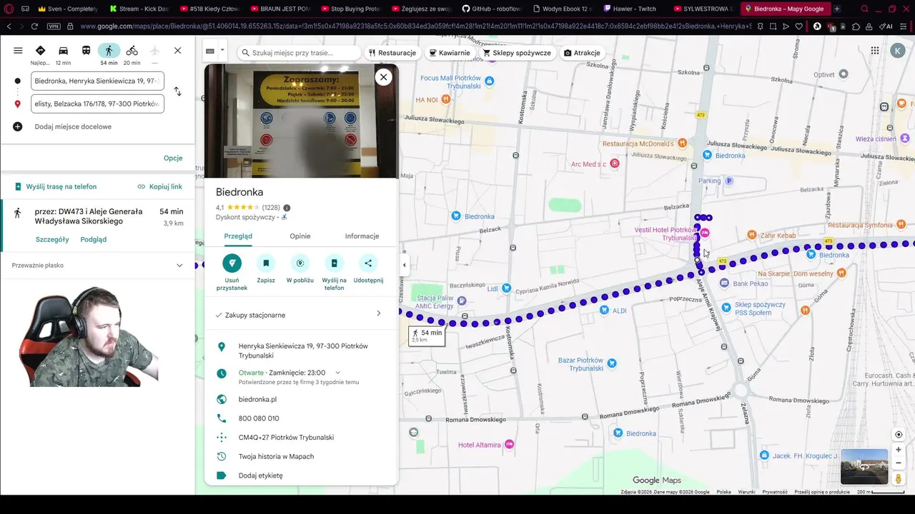Select the best travel mode icon
This screenshot has width=915, height=514.
coord(40,51)
